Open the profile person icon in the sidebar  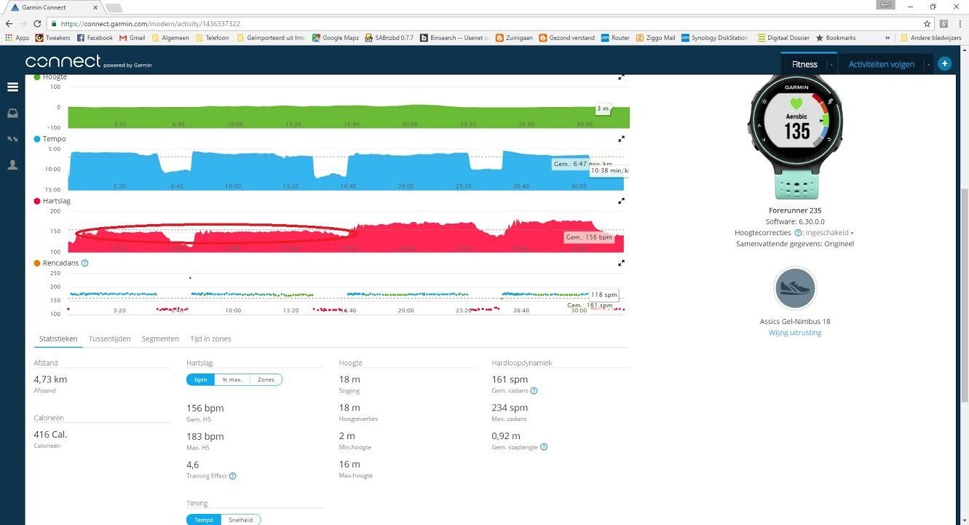(x=12, y=165)
